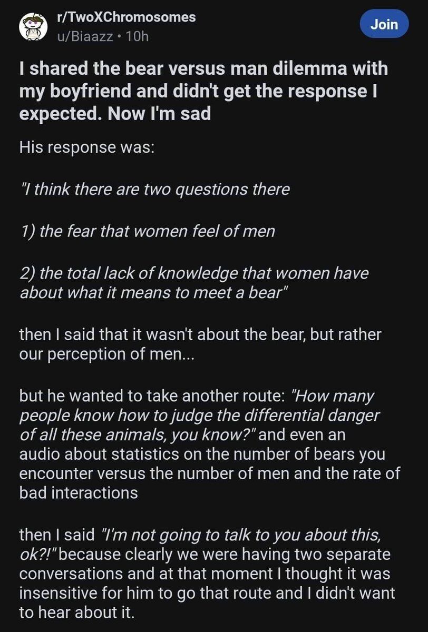Click the line starting "2) the total lack of knowledge"
This screenshot has height=632, width=428.
click(x=193, y=273)
